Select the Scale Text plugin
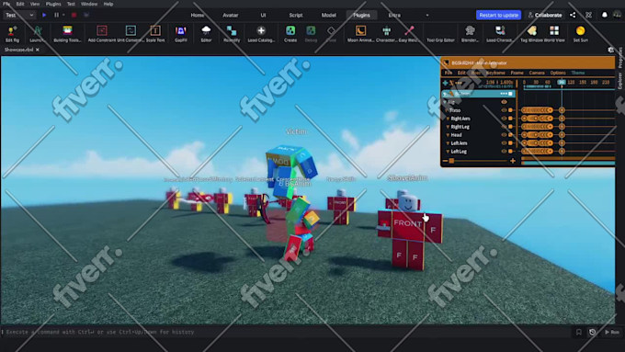 155,34
